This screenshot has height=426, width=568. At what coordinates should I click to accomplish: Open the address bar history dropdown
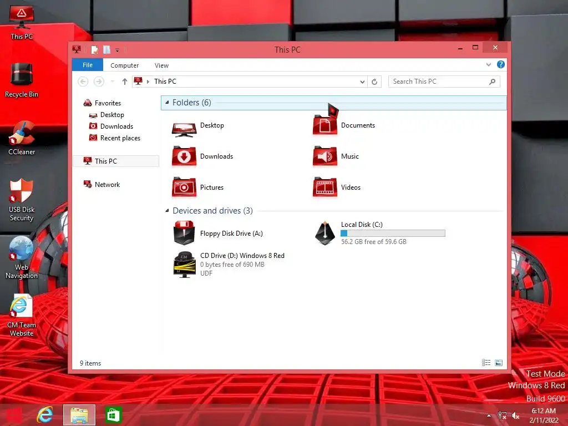(x=362, y=82)
